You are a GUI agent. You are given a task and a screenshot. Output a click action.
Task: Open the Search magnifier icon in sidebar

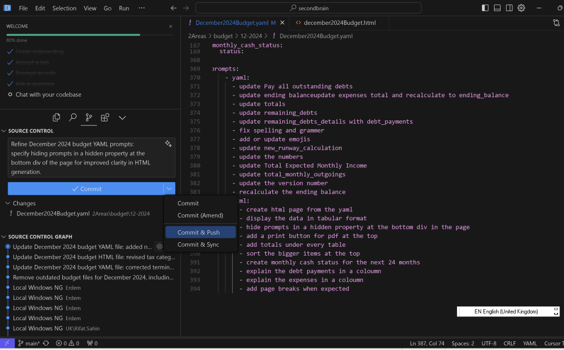click(73, 118)
